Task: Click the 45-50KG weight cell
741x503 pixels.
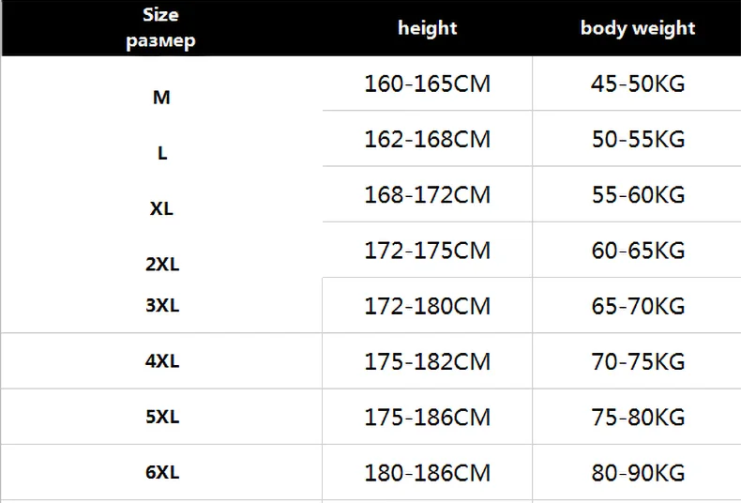Action: (x=638, y=84)
